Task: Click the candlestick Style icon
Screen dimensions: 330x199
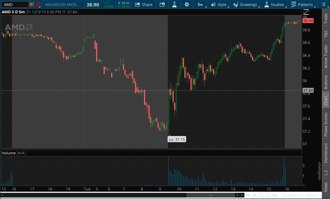Action: [214, 4]
